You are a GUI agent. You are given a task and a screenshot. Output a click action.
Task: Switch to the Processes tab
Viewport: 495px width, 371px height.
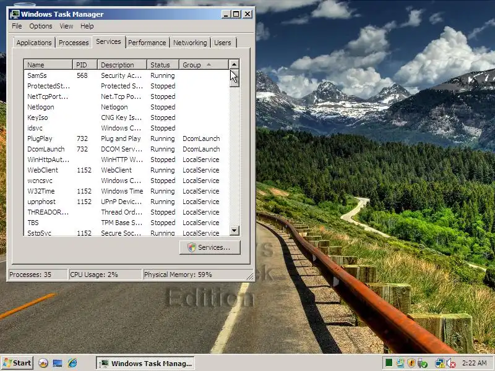tap(74, 43)
